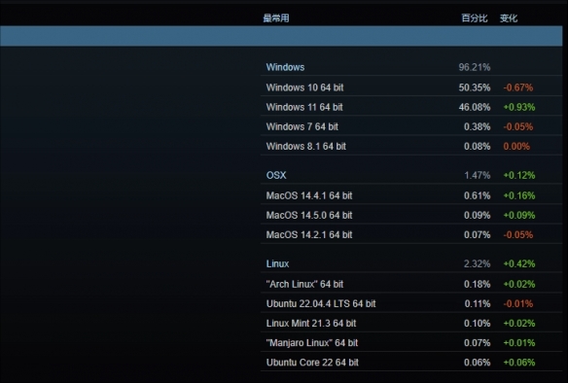Click the 0.00% change for Windows 8.1
568x383 pixels.
516,146
